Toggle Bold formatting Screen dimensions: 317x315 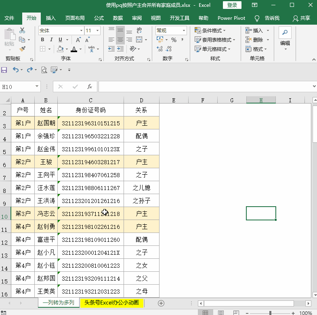pyautogui.click(x=42, y=40)
